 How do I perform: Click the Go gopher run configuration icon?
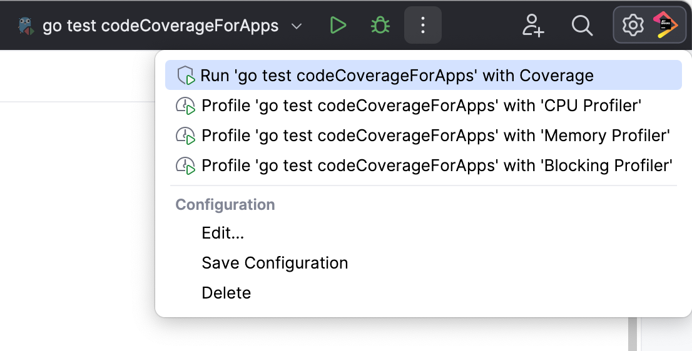pos(26,26)
